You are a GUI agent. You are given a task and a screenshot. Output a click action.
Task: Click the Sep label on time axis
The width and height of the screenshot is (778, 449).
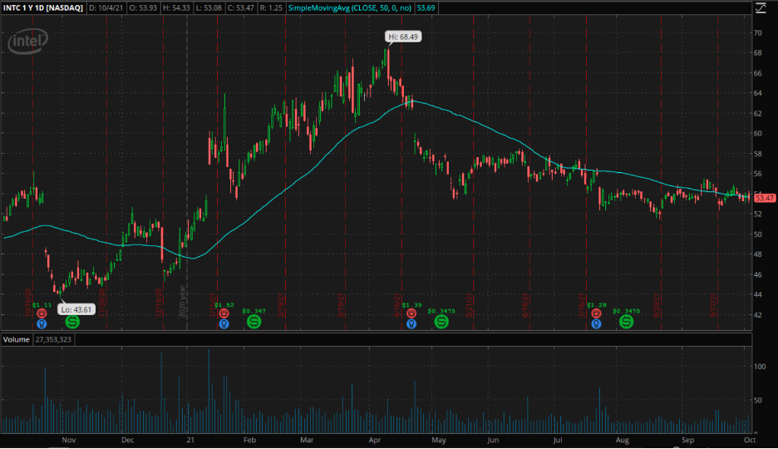(x=687, y=440)
